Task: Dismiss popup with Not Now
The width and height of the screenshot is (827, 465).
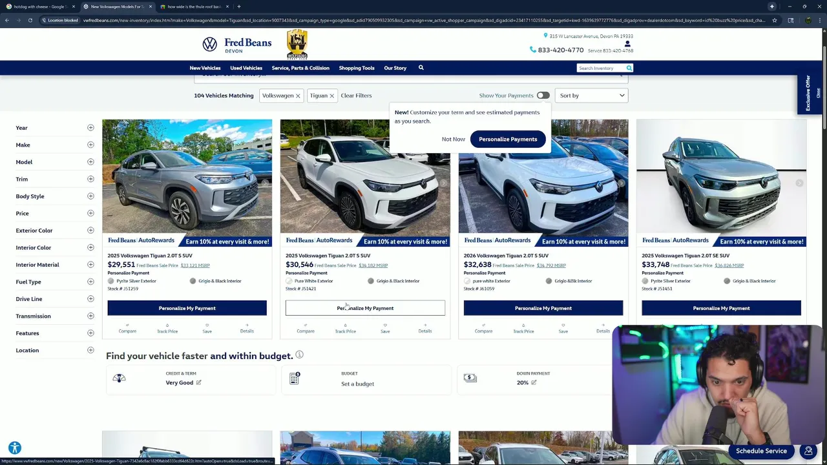Action: tap(454, 139)
